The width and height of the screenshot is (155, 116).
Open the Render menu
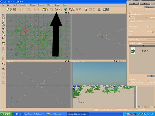tap(33, 5)
